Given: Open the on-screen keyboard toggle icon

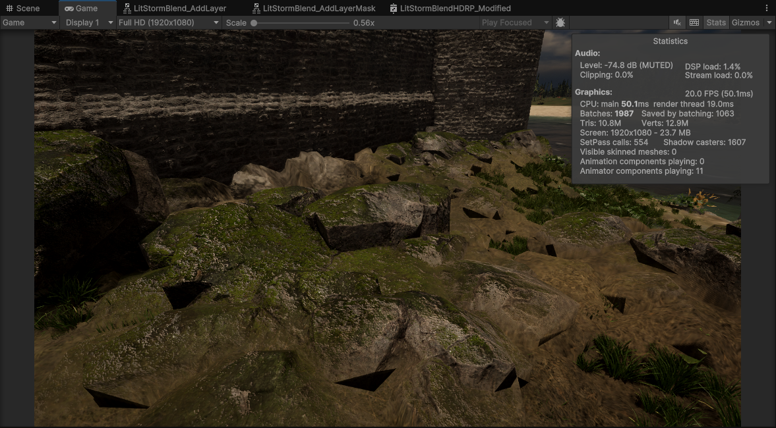Looking at the screenshot, I should coord(694,22).
